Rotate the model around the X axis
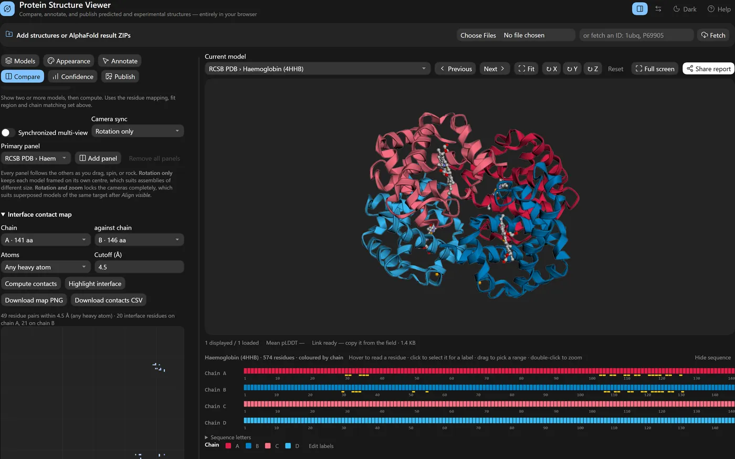The width and height of the screenshot is (735, 459). (x=551, y=69)
